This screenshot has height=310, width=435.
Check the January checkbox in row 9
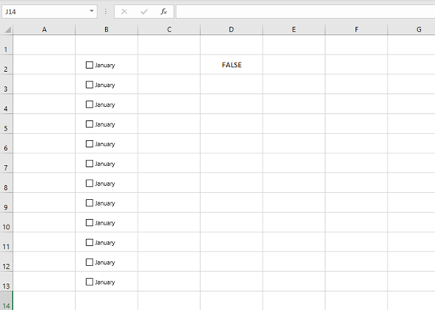(x=89, y=203)
